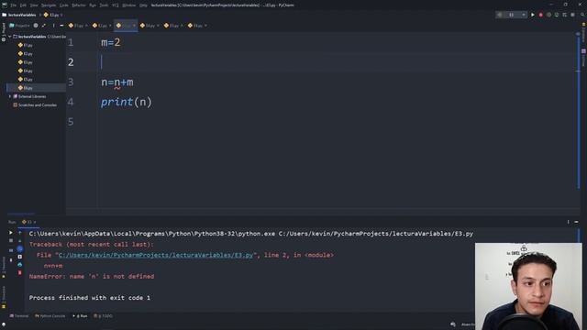Screen dimensions: 587x330
Task: Click "Process finished with exit code 1" text
Action: (x=90, y=297)
